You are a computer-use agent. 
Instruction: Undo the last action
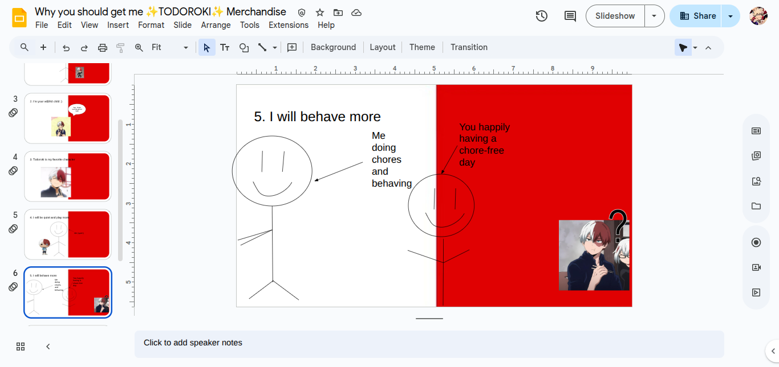click(x=66, y=48)
